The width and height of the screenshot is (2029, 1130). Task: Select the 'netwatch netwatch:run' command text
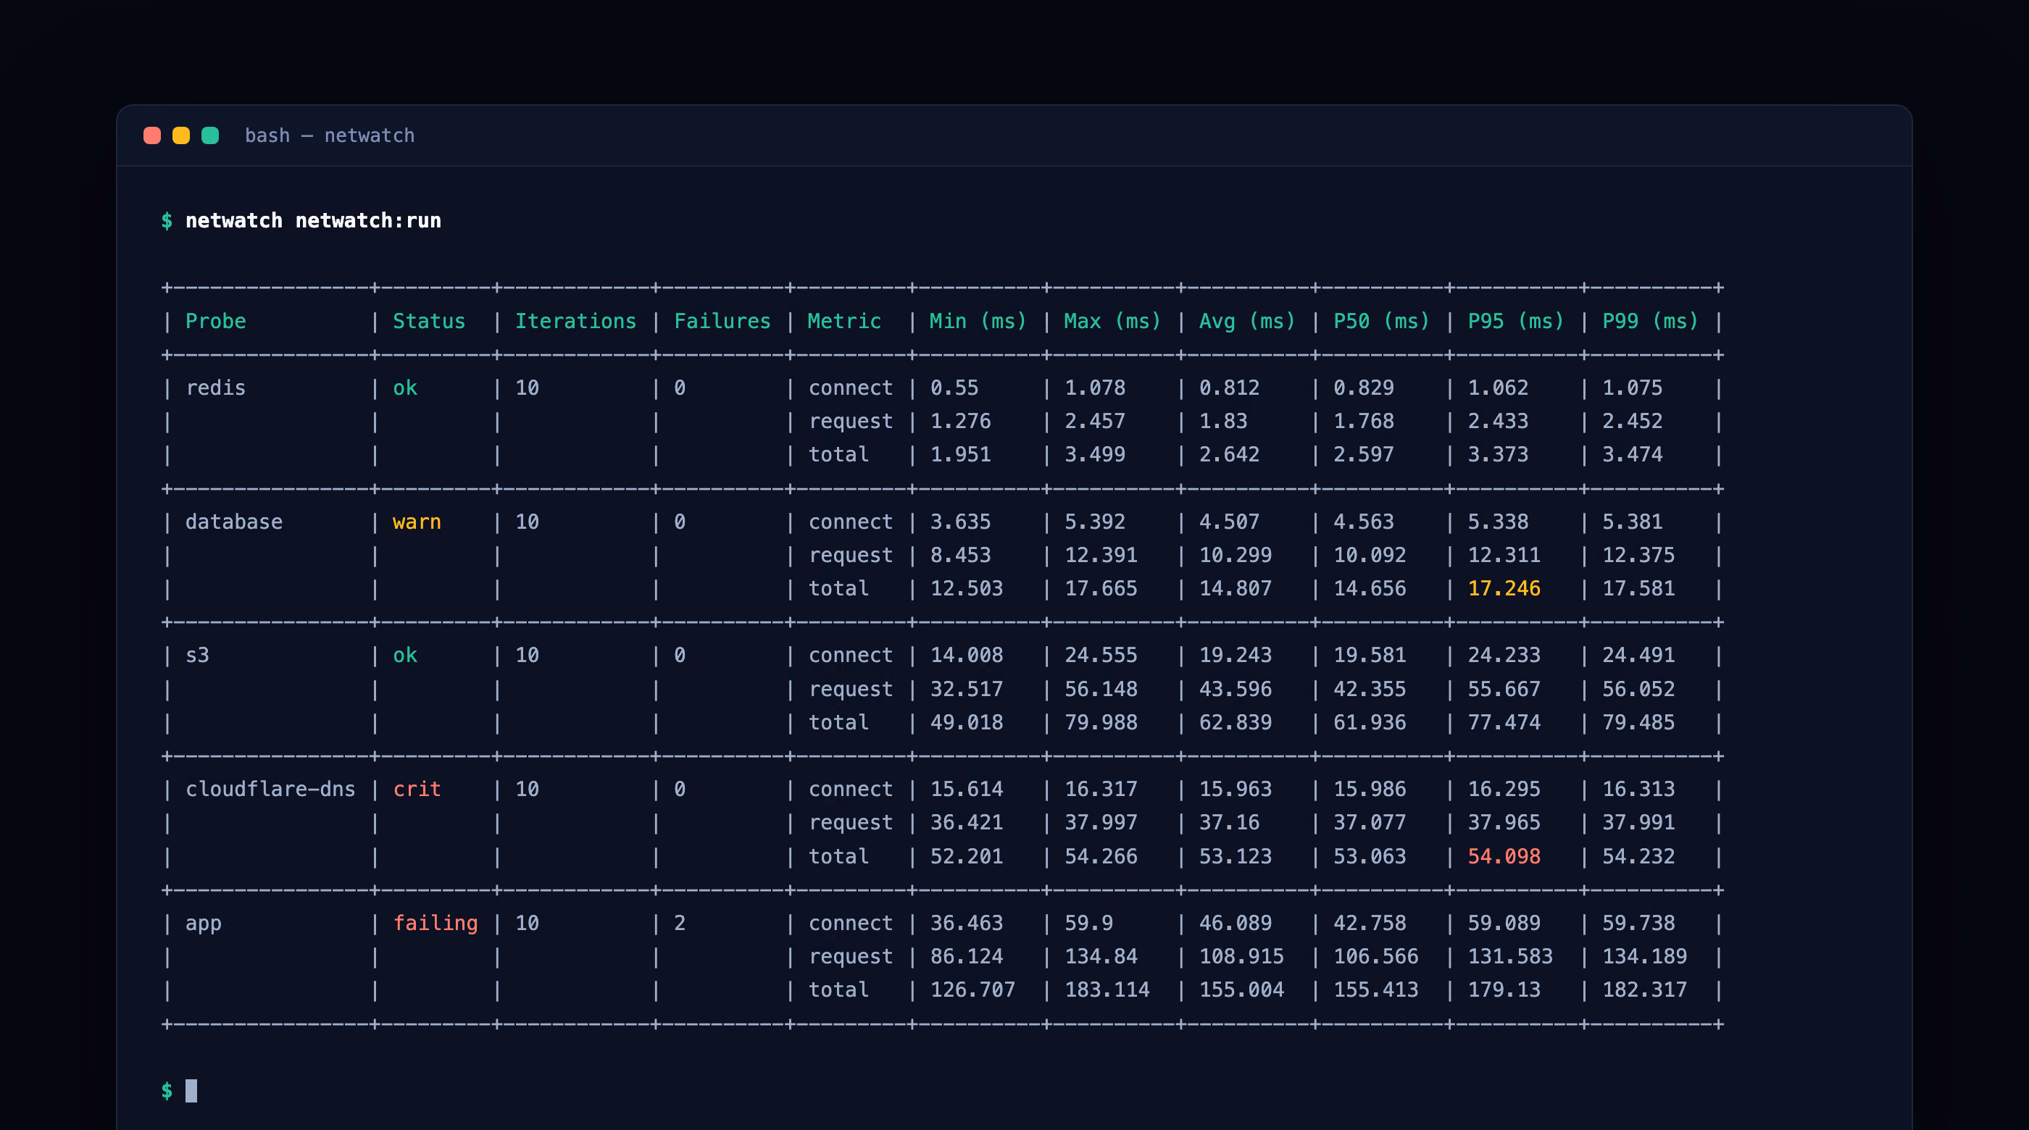[313, 220]
